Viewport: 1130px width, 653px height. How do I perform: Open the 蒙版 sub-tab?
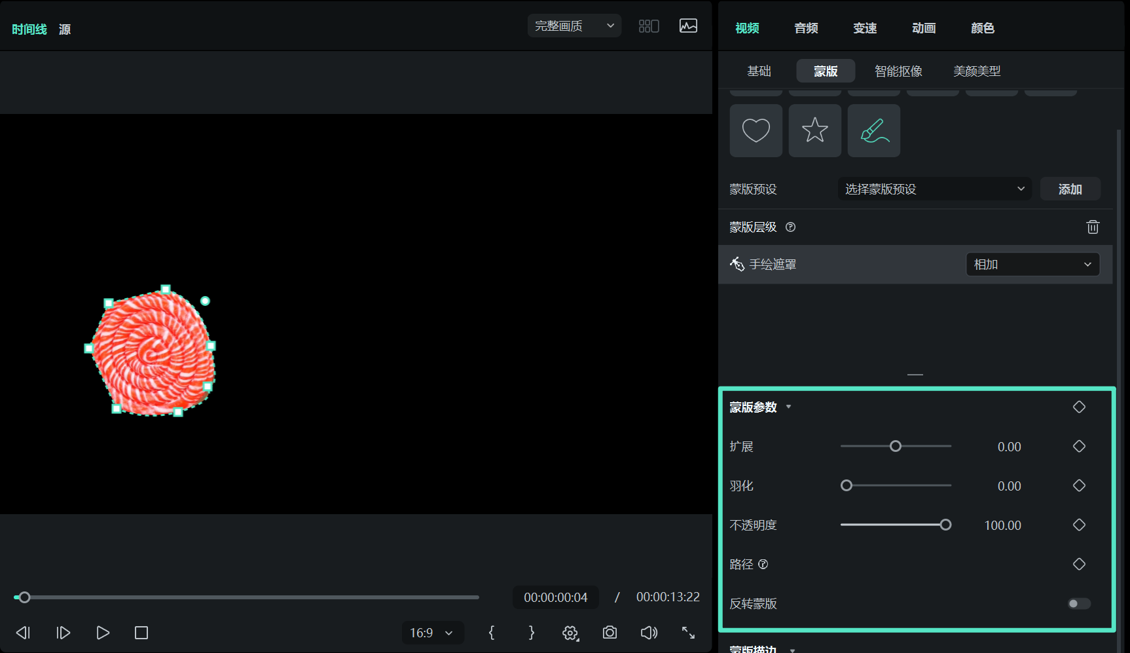pos(826,71)
